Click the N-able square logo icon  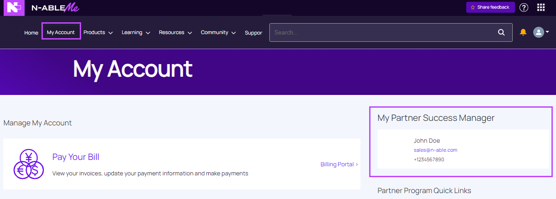(x=14, y=8)
